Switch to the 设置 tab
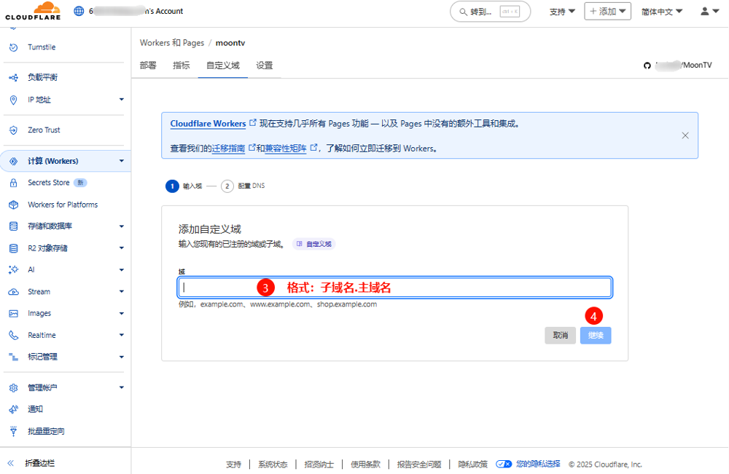The image size is (729, 474). point(265,66)
